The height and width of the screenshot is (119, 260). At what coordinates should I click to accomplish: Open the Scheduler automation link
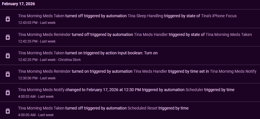[194, 90]
